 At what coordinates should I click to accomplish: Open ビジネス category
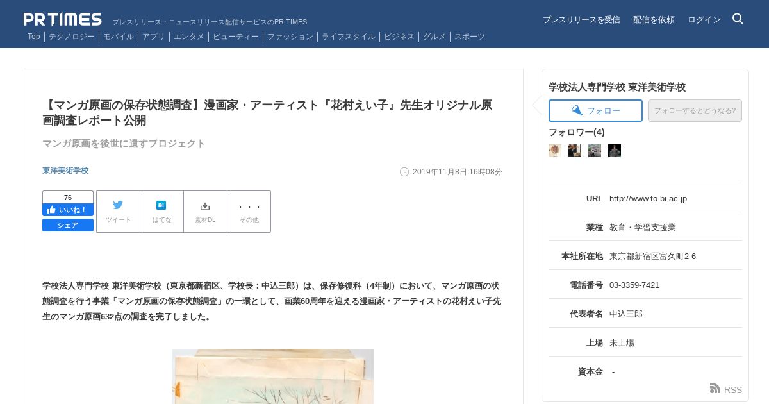click(399, 37)
